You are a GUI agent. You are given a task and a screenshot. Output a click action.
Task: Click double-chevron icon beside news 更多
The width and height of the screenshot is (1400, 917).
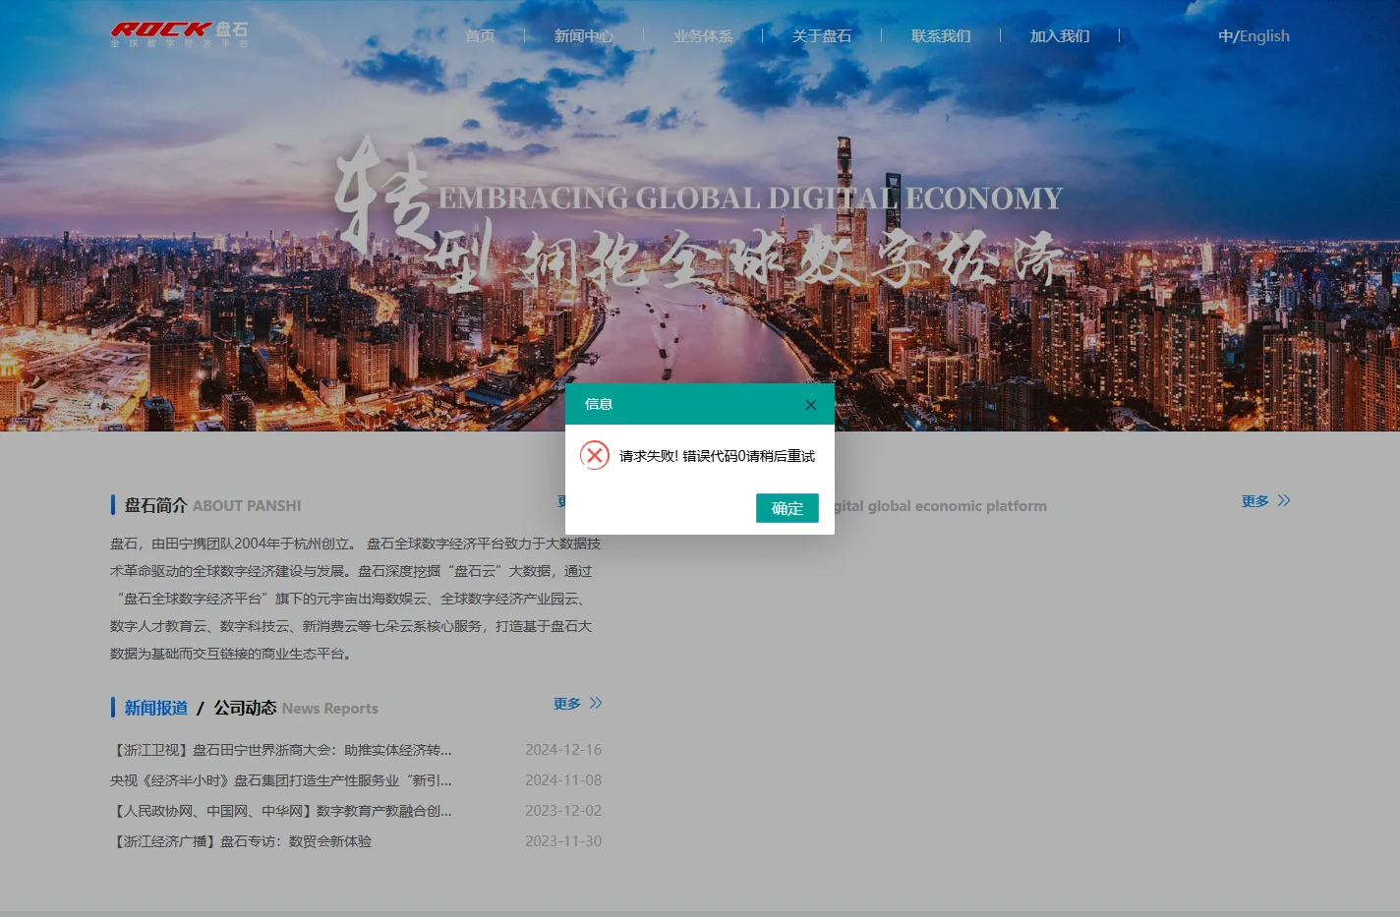pos(596,704)
